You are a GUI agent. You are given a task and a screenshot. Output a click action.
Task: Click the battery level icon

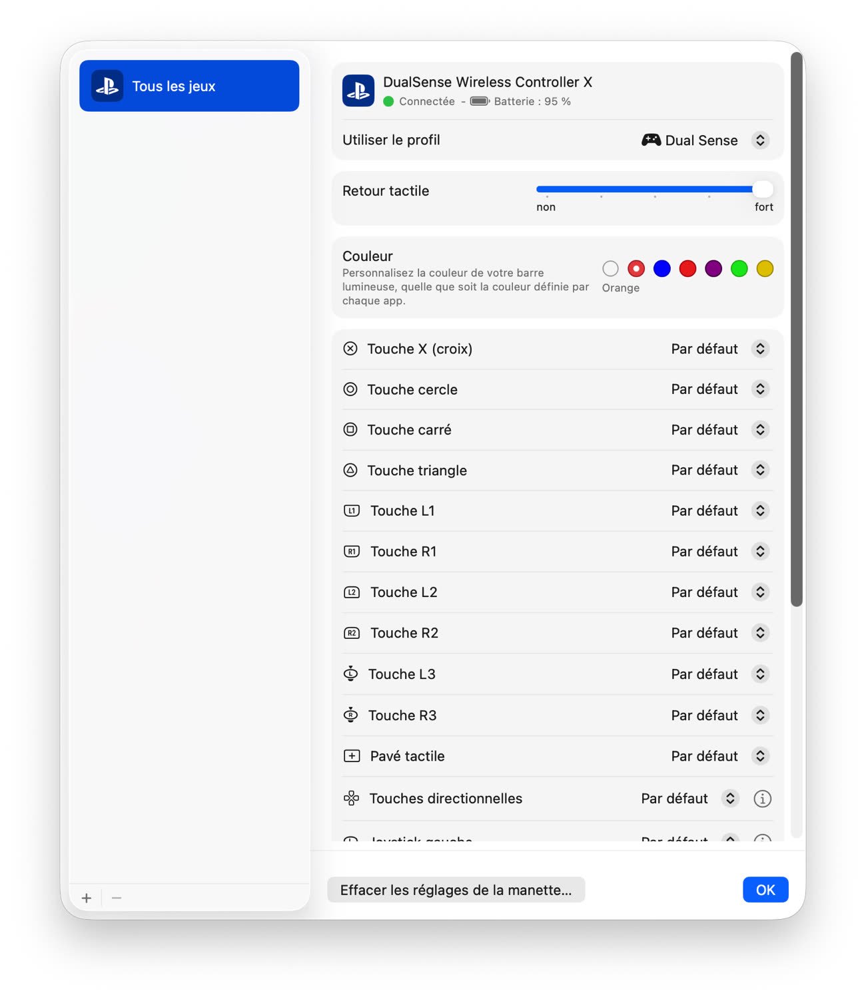480,101
